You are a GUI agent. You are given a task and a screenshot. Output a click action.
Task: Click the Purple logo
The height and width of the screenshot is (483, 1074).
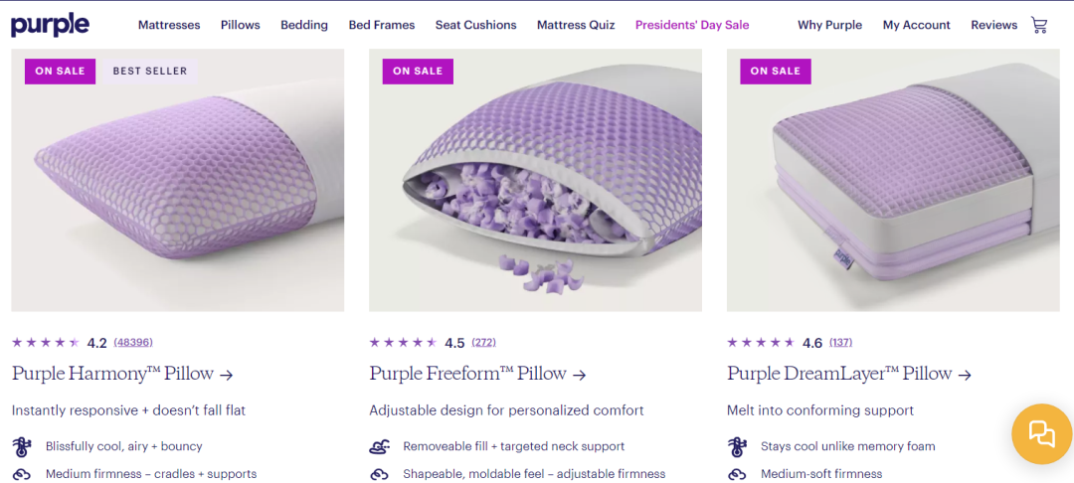tap(50, 25)
